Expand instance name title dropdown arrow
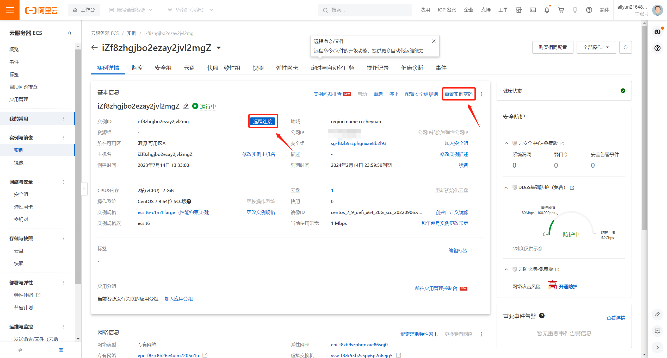 pyautogui.click(x=219, y=48)
